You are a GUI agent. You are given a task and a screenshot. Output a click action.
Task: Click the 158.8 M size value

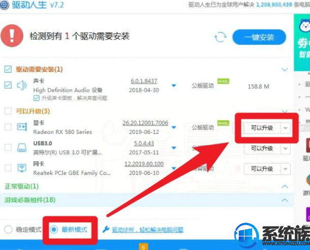pyautogui.click(x=258, y=86)
